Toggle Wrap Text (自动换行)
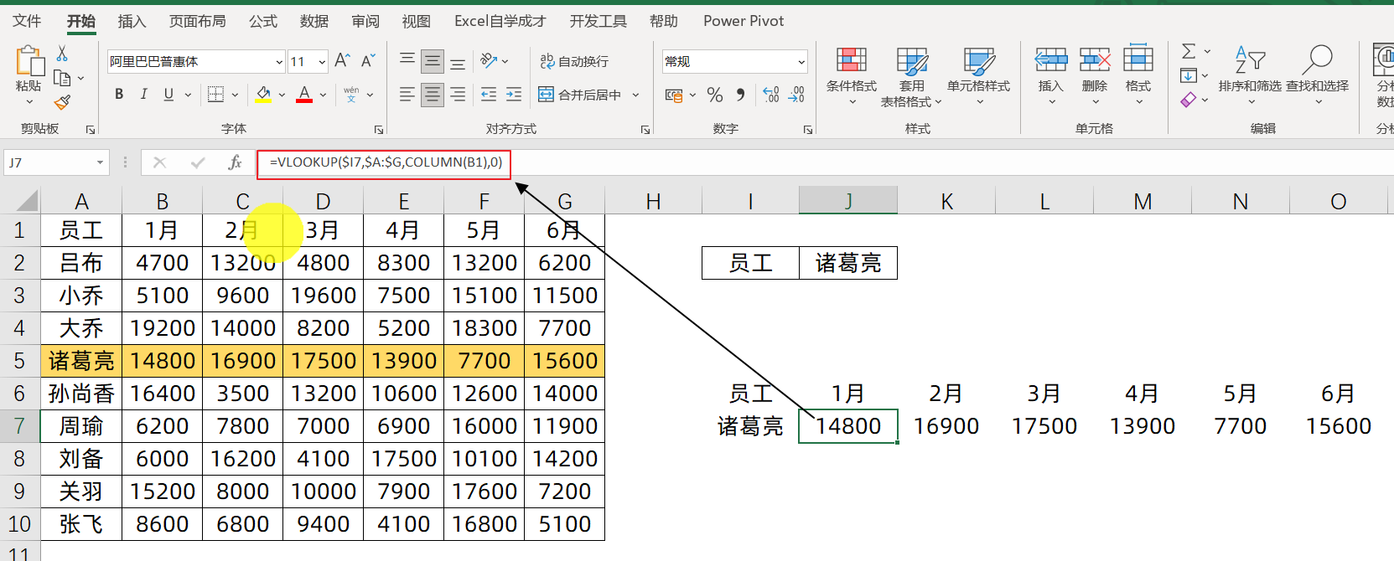The image size is (1394, 561). coord(574,61)
